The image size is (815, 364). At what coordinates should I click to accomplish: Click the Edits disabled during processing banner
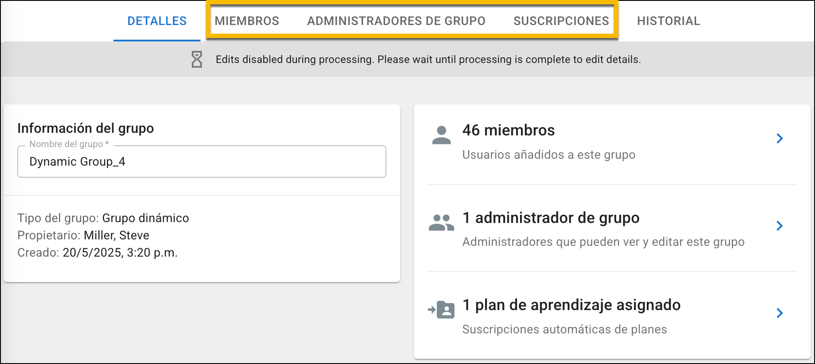pos(407,59)
